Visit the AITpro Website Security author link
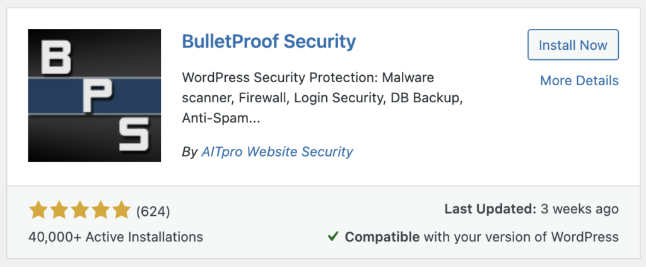The height and width of the screenshot is (267, 646). pos(277,151)
